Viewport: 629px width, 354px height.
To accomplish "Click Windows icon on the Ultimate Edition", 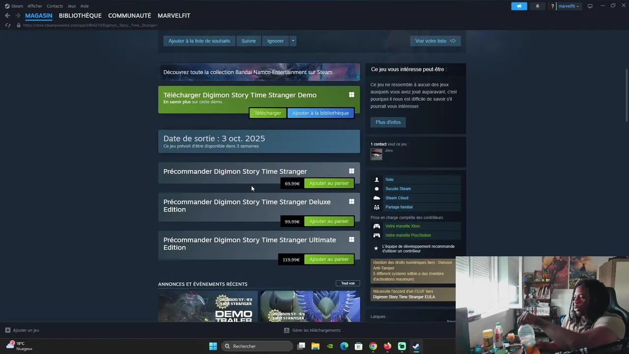I will [351, 239].
